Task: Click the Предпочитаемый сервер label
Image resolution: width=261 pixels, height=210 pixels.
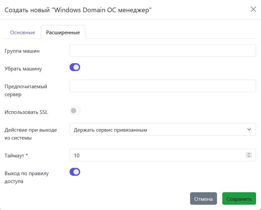Action: click(x=26, y=90)
